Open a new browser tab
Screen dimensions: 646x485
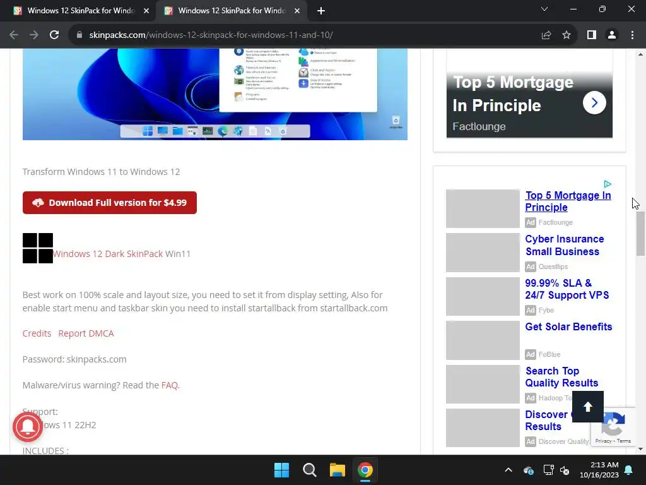(x=321, y=11)
